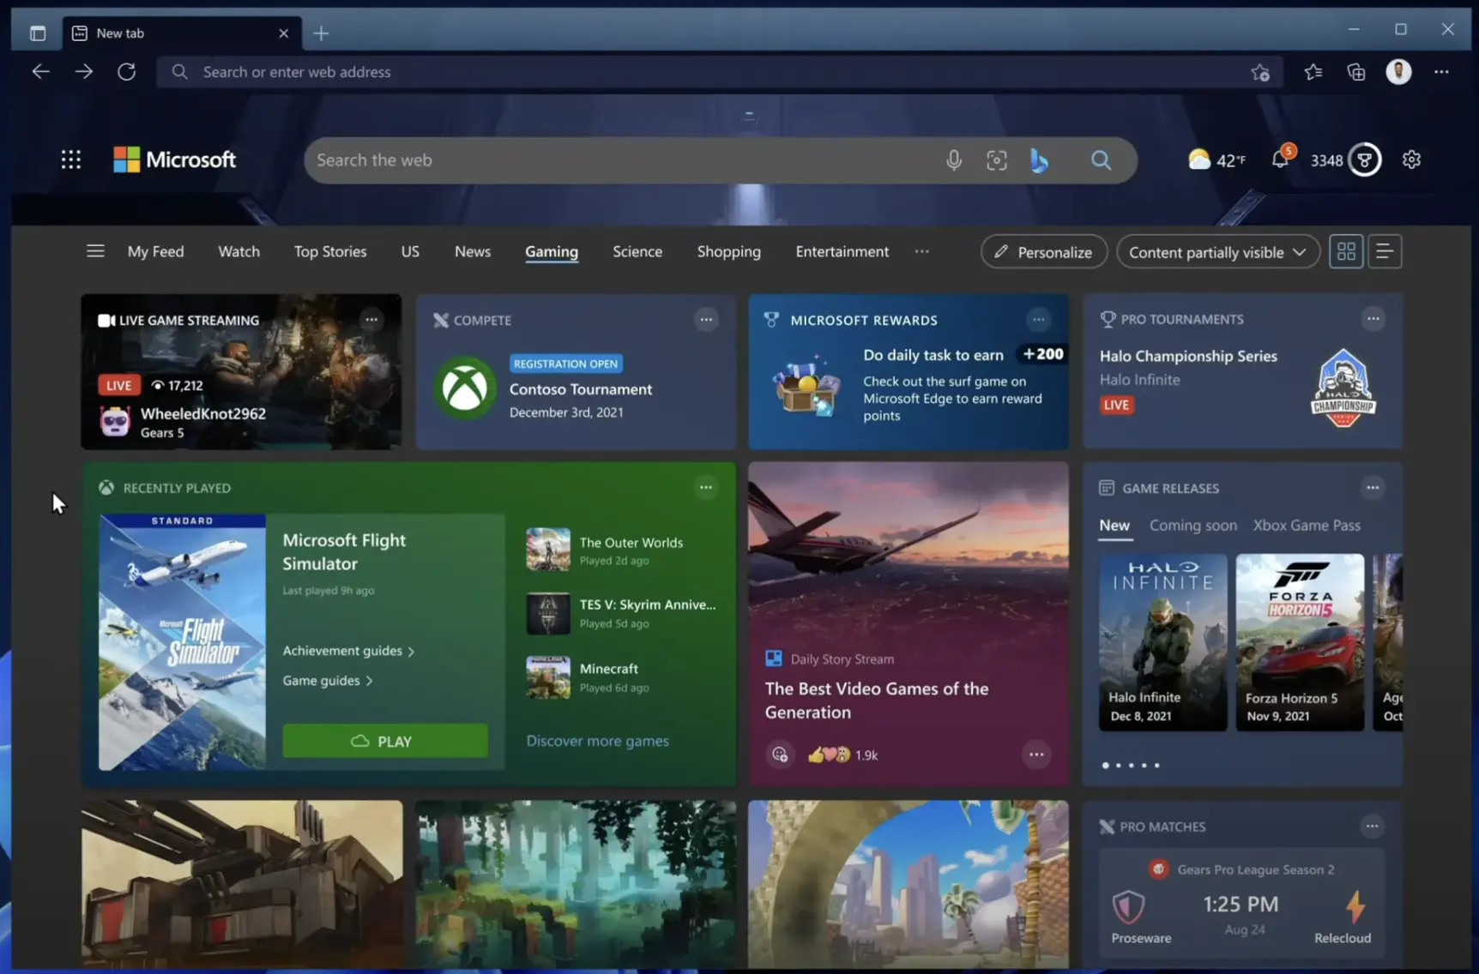The width and height of the screenshot is (1479, 974).
Task: Select the New tab in Game Releases
Action: [x=1114, y=526]
